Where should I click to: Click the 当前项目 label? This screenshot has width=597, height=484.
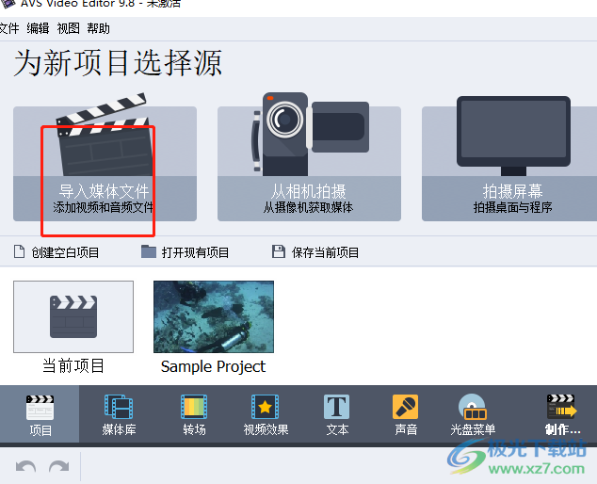click(x=73, y=366)
